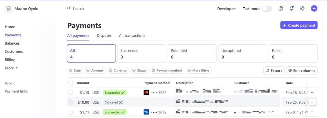Tick the checkbox for the $10.00 payment
Image resolution: width=327 pixels, height=118 pixels.
point(71,102)
